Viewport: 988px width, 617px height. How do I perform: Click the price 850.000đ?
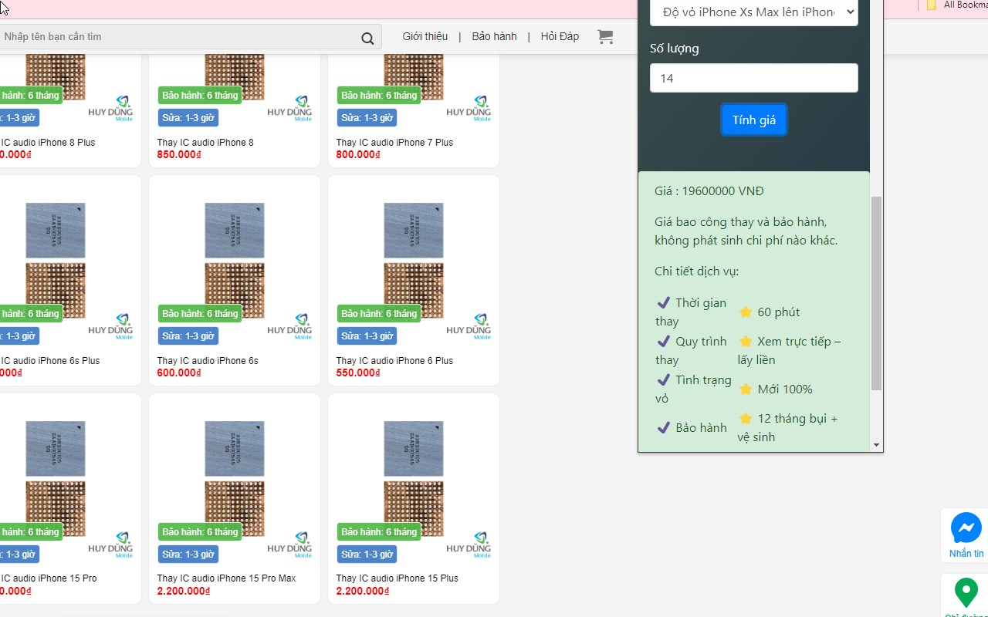(x=179, y=154)
